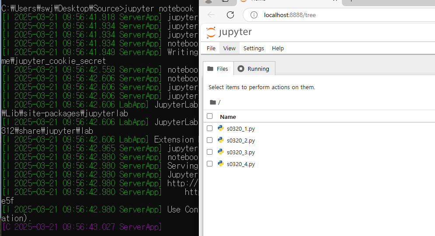
Task: Sort file list by Name column header
Action: click(x=228, y=117)
